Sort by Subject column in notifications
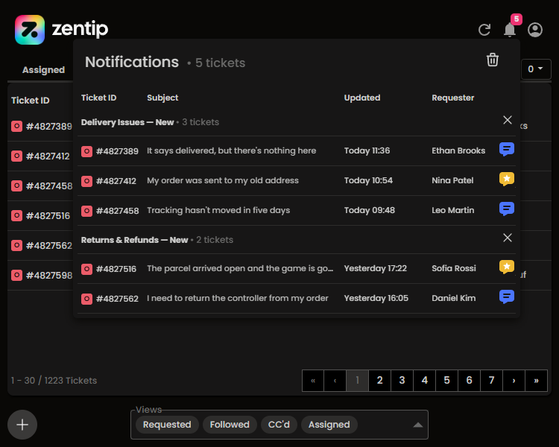 [162, 98]
